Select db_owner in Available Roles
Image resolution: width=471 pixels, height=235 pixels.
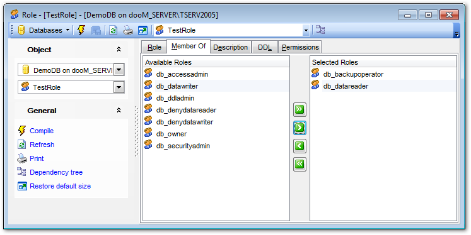pyautogui.click(x=172, y=134)
